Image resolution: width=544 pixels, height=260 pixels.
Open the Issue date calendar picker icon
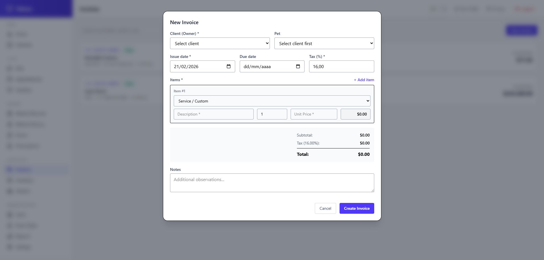point(229,66)
